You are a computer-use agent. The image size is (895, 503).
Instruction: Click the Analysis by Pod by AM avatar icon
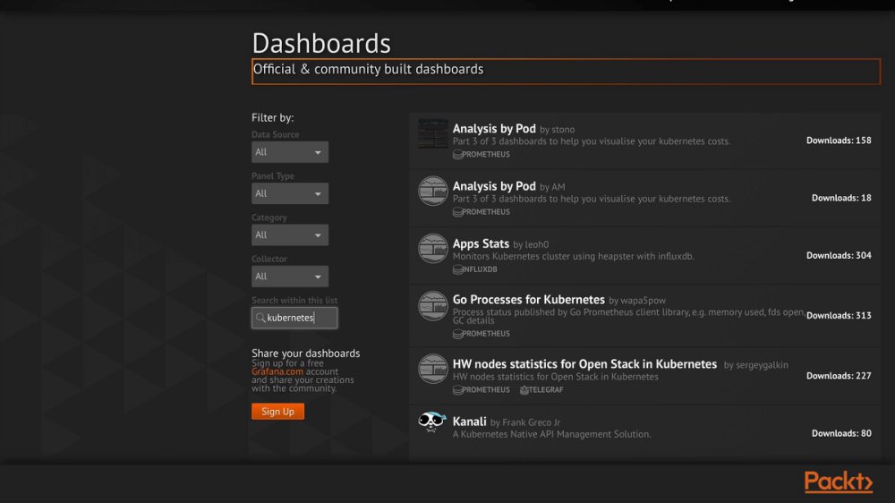tap(432, 191)
